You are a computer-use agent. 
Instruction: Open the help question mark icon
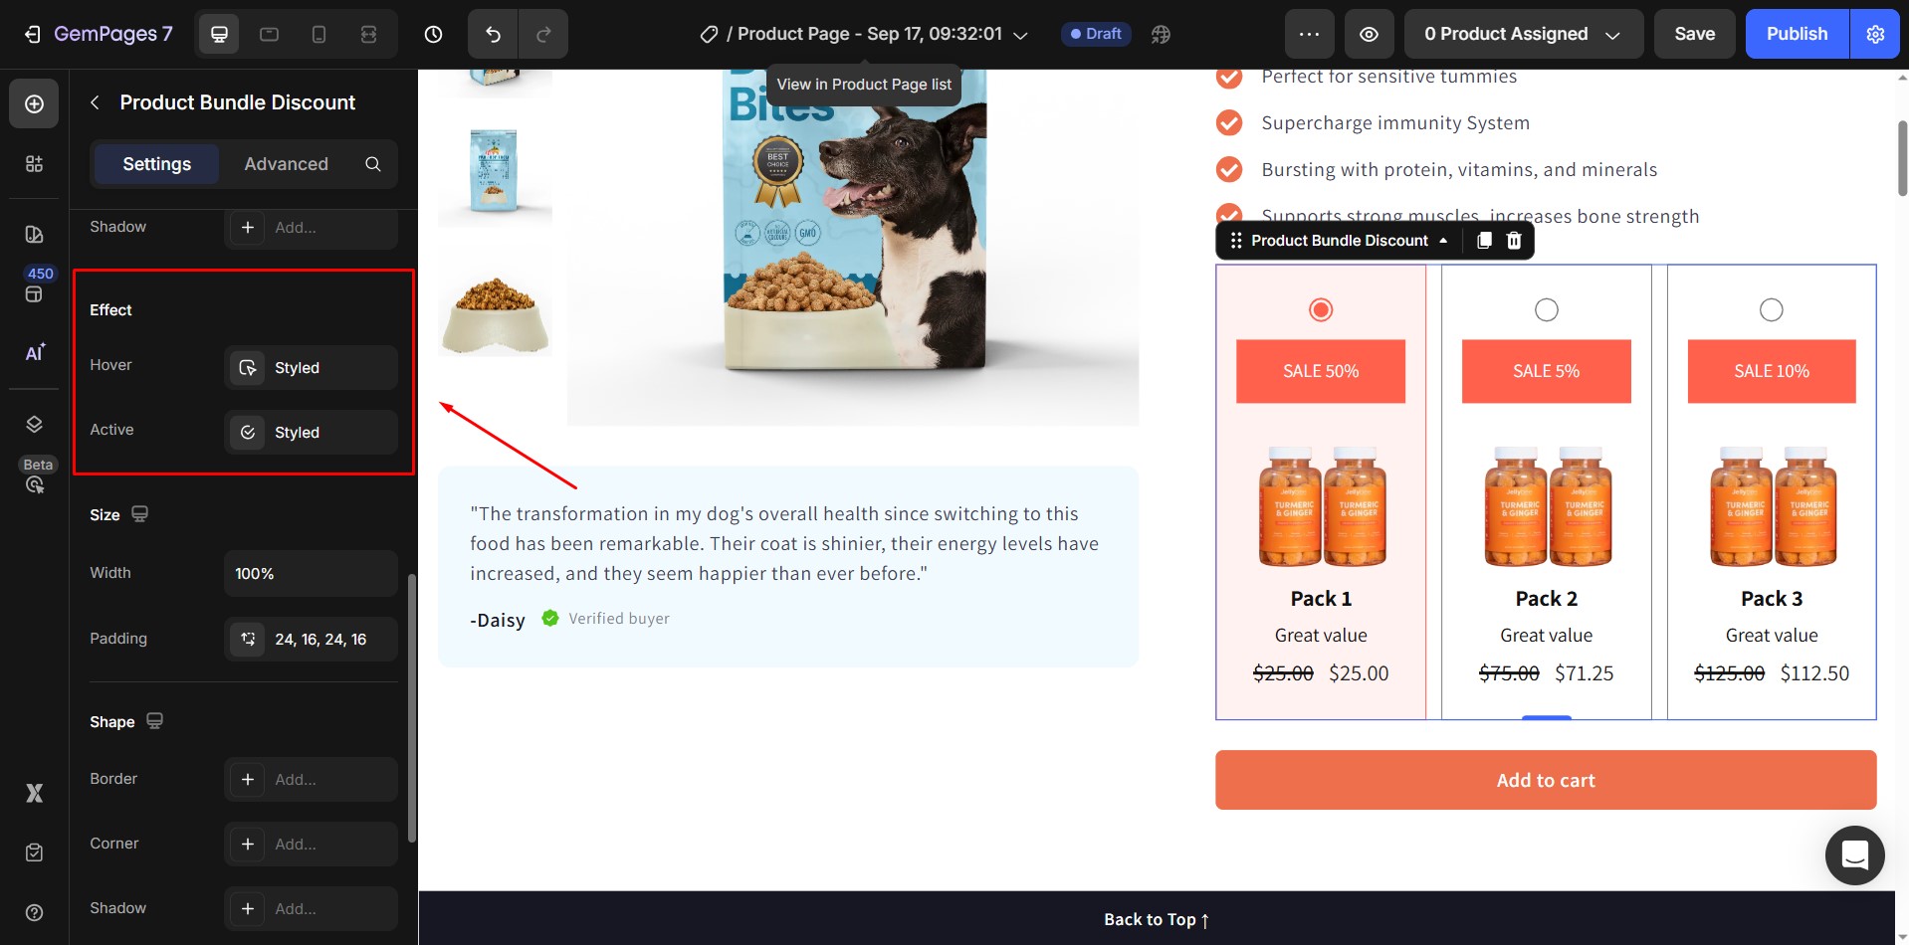(x=34, y=912)
